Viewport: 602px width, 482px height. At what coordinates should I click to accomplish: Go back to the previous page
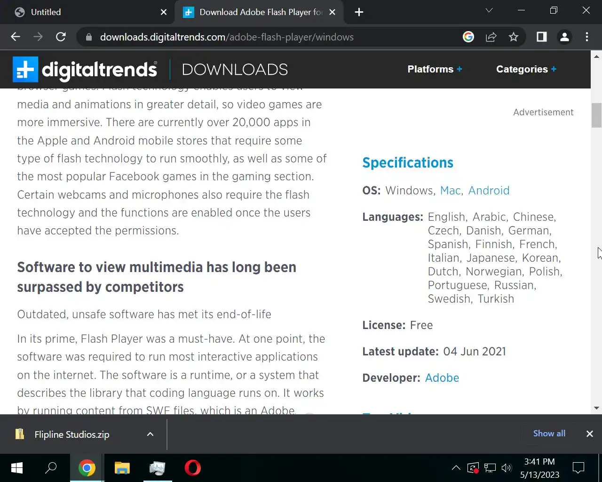pos(16,37)
